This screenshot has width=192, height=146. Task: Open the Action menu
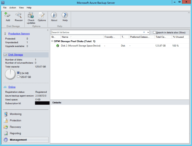12,8
